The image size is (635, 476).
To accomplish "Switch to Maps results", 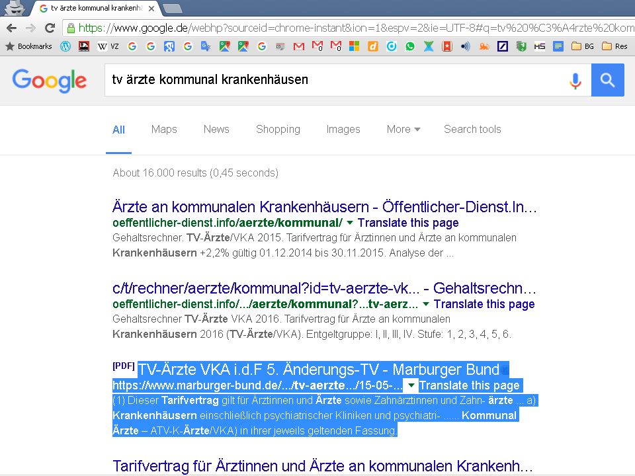I will tap(164, 129).
